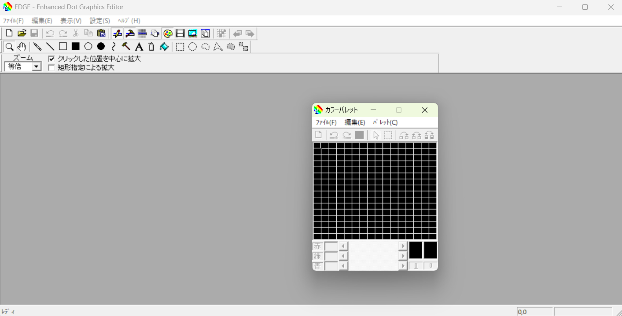Toggle the blue striped ruler panel icon
Viewport: 622px width, 316px height.
[x=142, y=33]
